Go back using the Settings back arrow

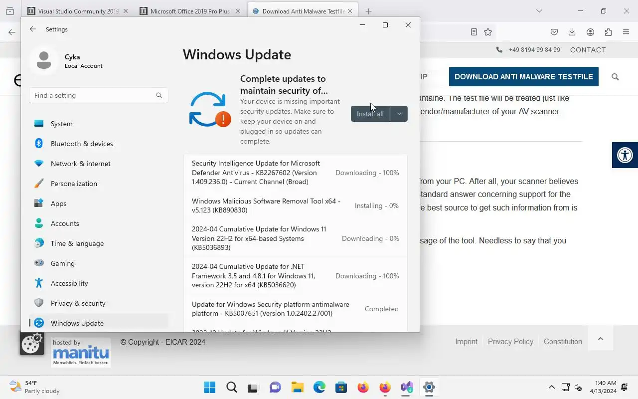(x=33, y=29)
